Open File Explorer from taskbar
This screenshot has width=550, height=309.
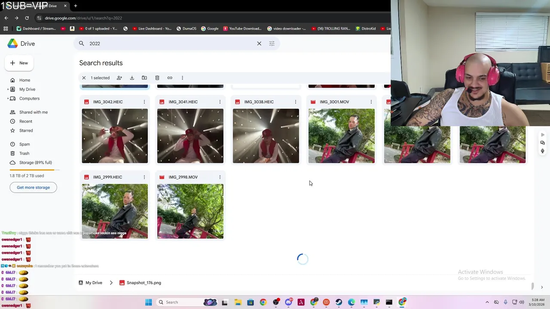pos(238,302)
